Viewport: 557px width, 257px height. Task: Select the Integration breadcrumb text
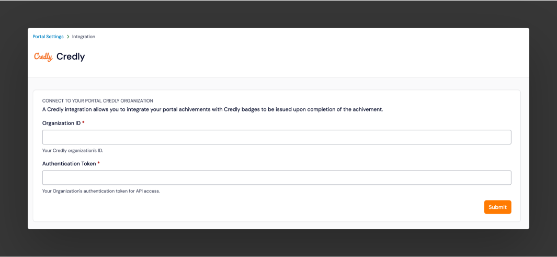point(84,37)
